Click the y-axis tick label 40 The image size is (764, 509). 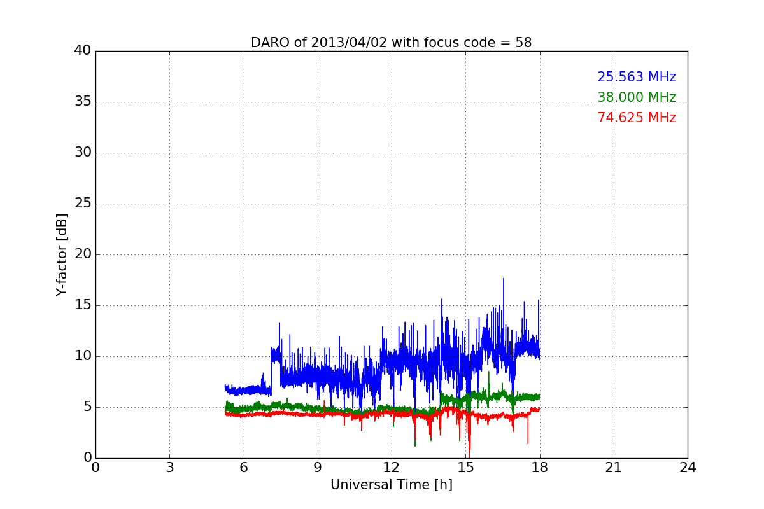[x=83, y=51]
